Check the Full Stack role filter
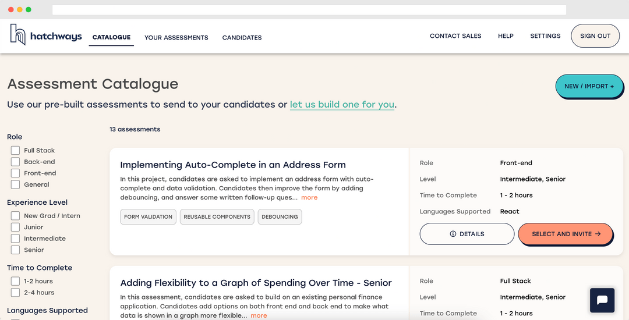 pos(16,151)
